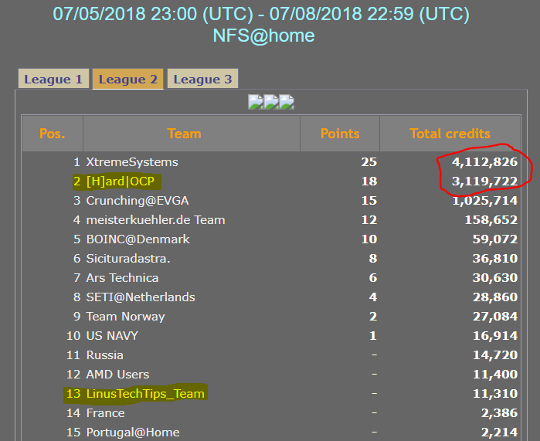Open the League 3 tab
This screenshot has height=441, width=540.
[202, 79]
